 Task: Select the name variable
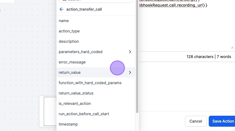(64, 21)
